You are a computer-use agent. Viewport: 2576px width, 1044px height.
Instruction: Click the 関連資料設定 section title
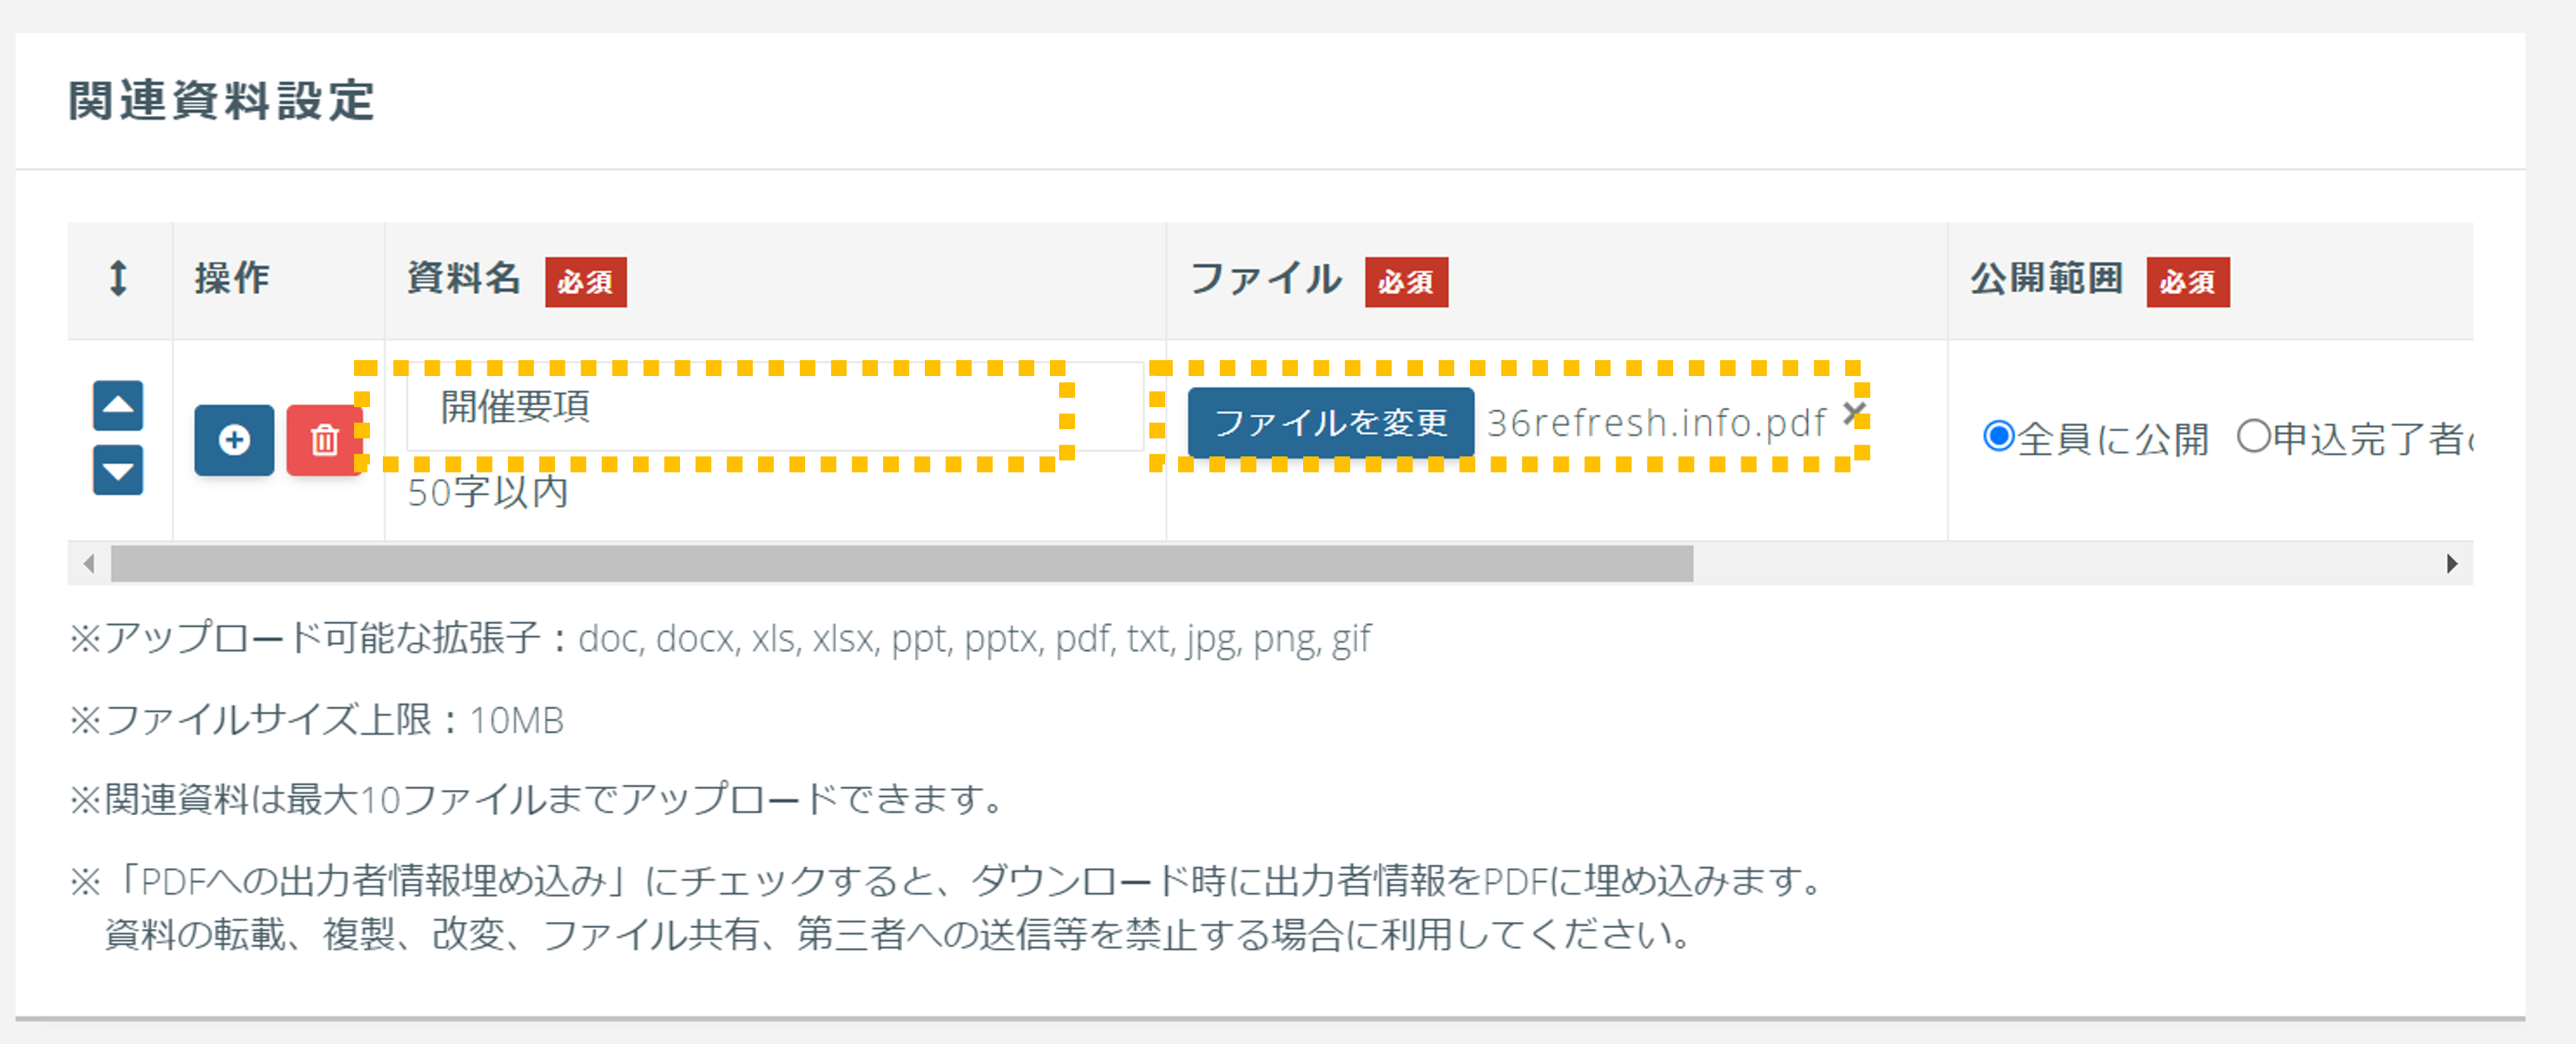[x=221, y=101]
